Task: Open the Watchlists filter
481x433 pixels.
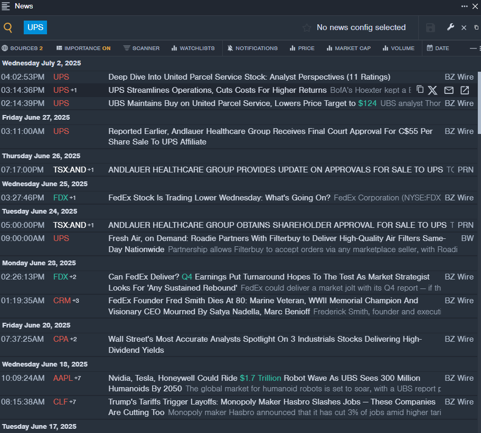Action: click(x=193, y=48)
